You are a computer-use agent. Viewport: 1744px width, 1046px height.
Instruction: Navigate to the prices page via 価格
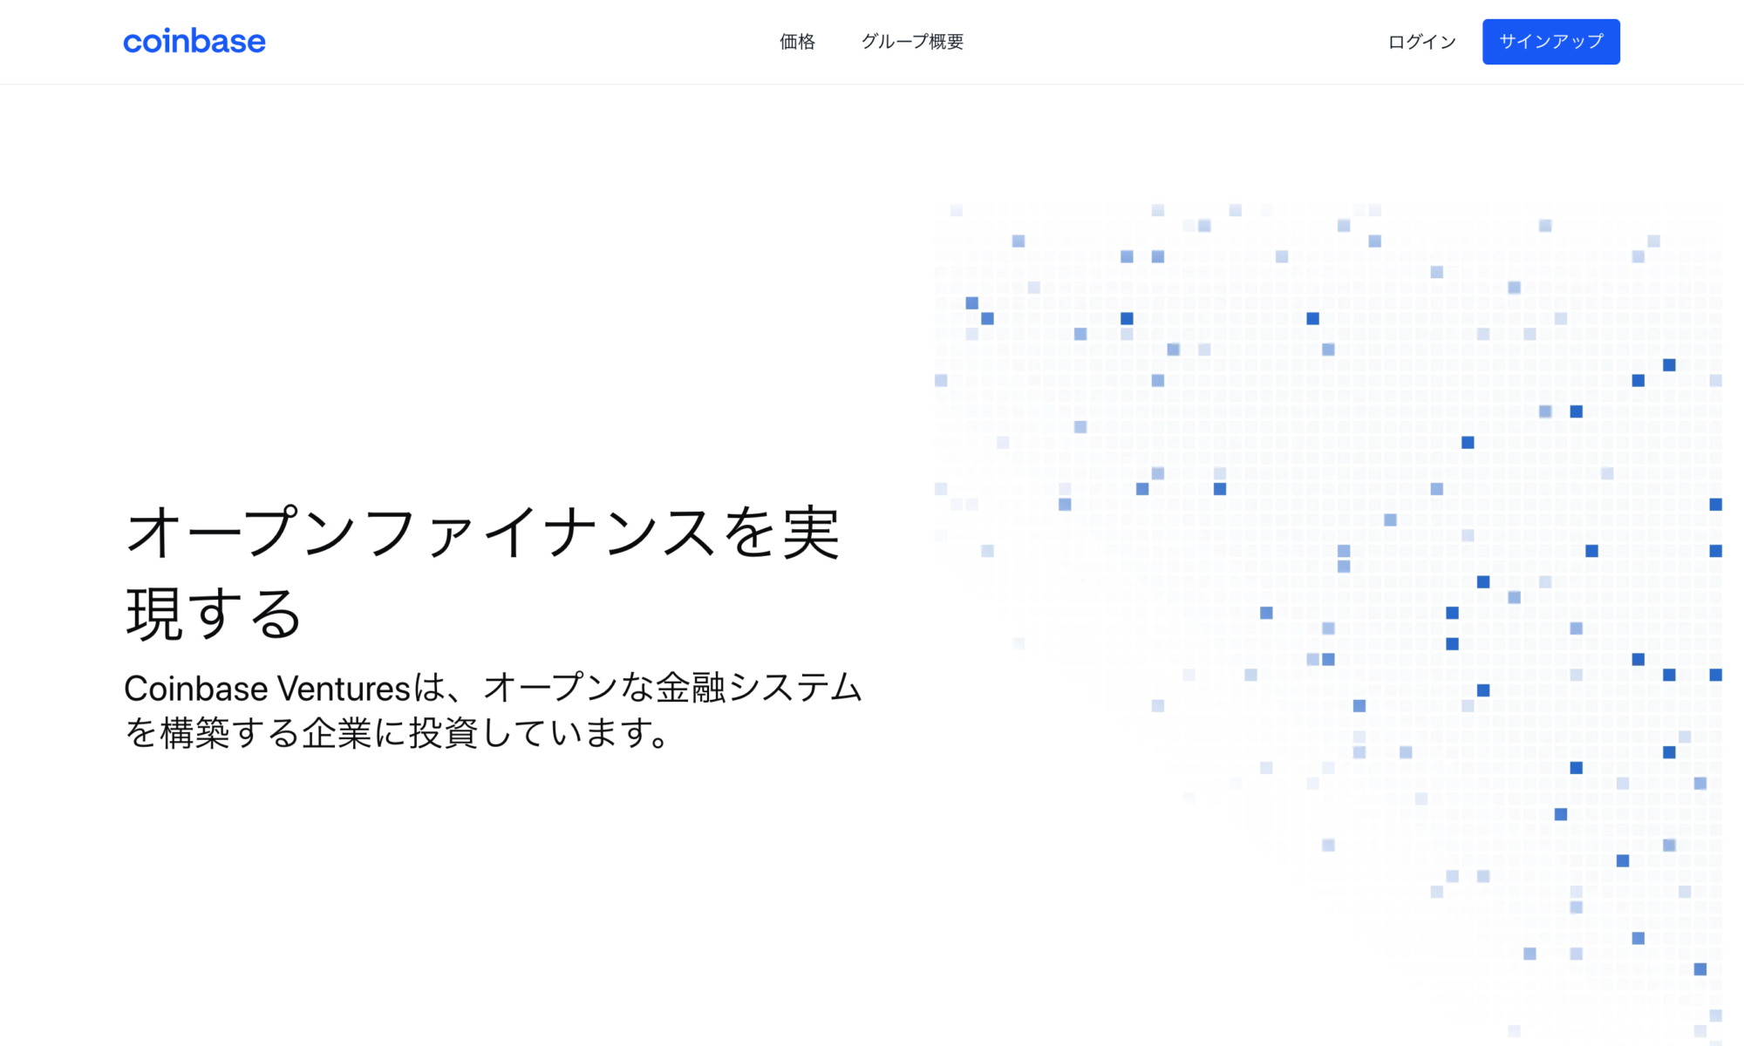[x=795, y=41]
